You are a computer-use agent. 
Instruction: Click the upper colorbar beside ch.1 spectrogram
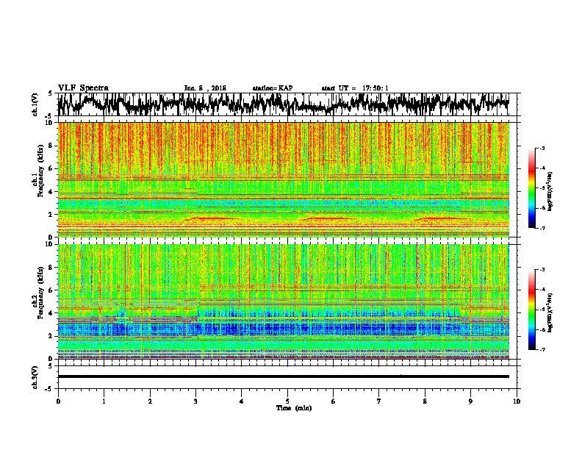point(531,188)
